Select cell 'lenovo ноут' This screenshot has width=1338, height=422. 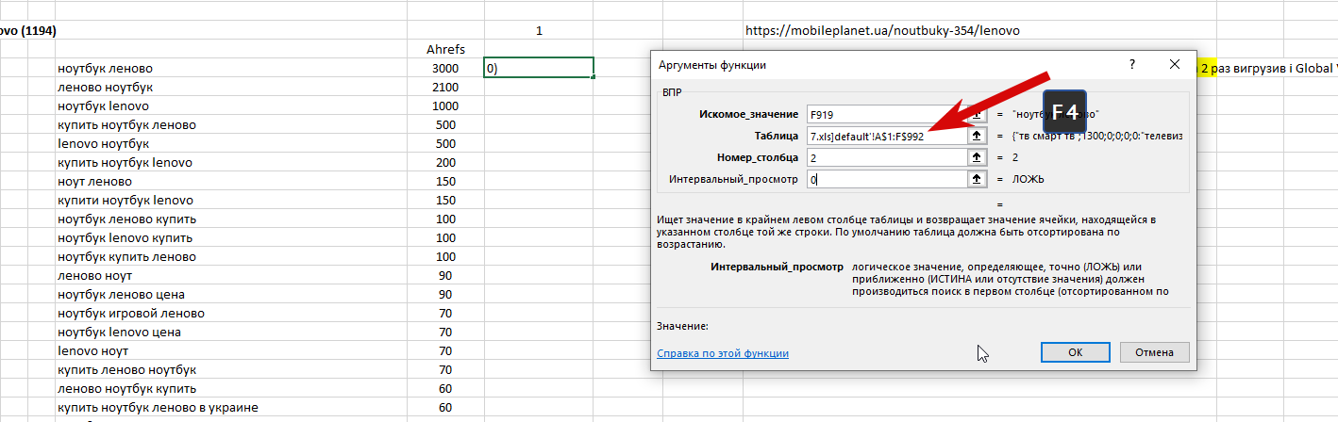(x=231, y=350)
